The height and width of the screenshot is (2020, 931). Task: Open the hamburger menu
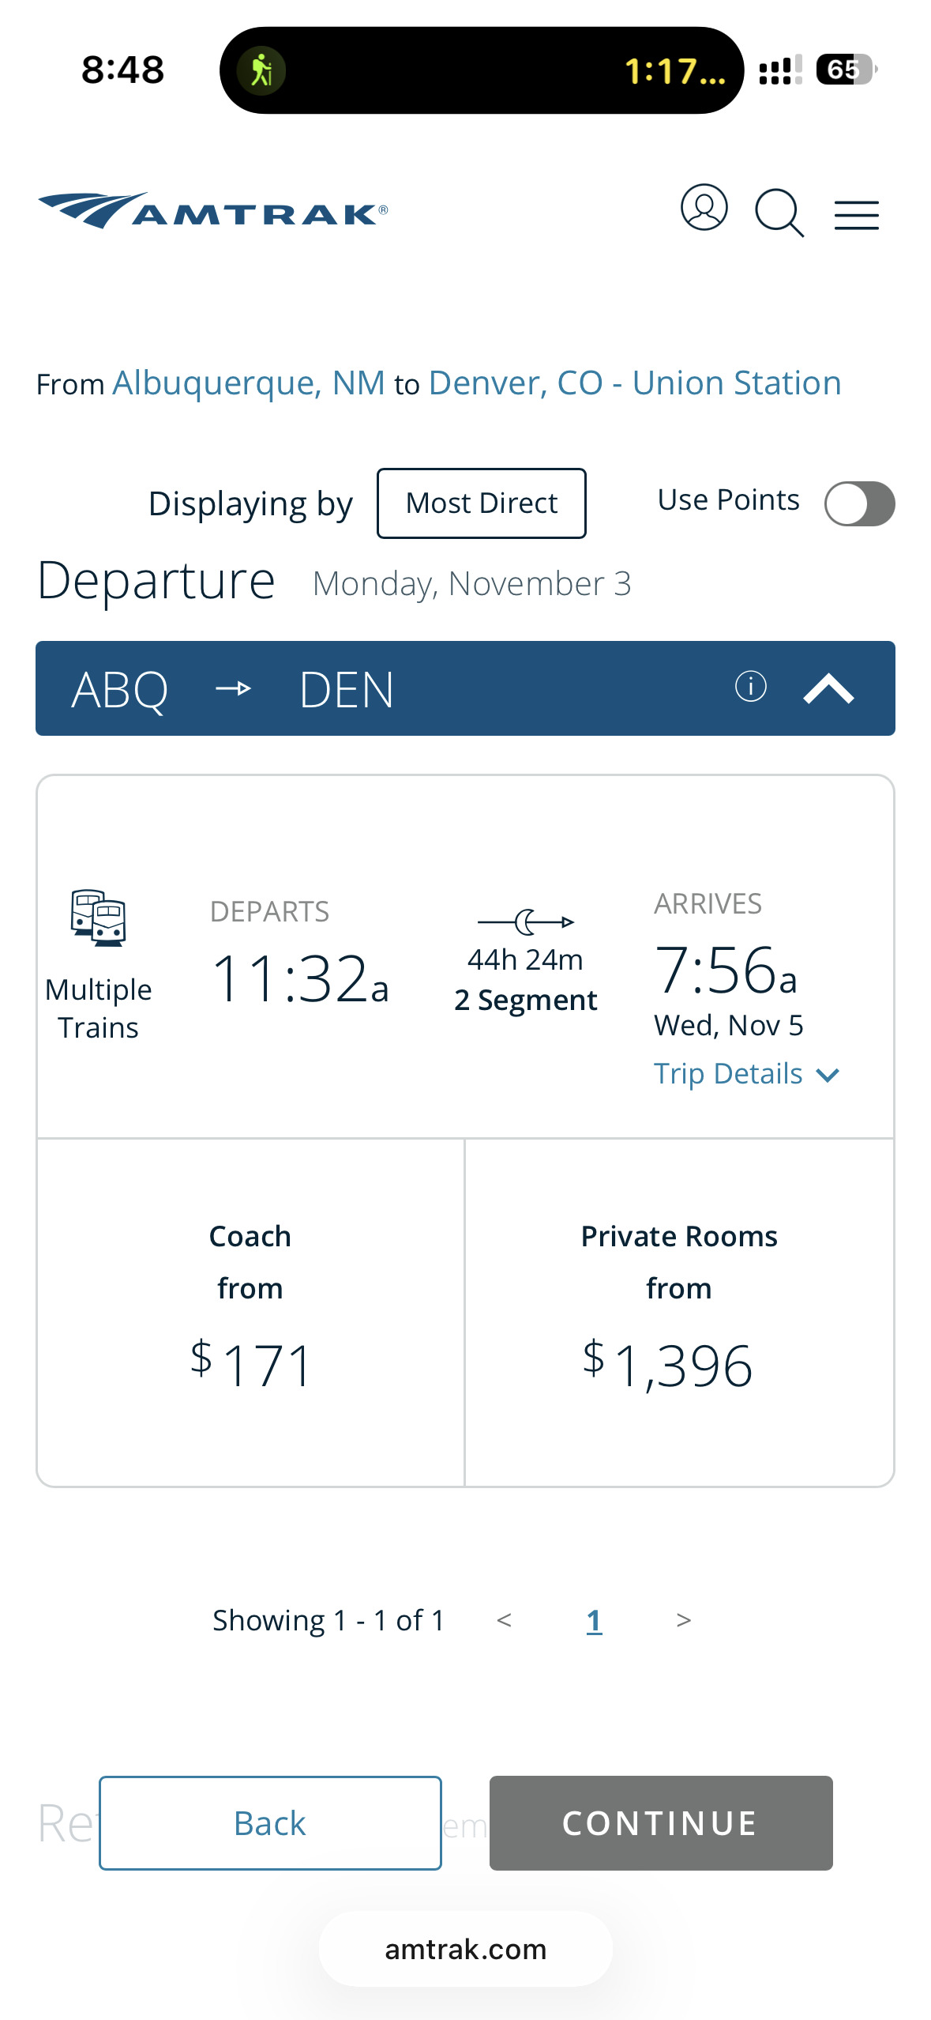(857, 215)
